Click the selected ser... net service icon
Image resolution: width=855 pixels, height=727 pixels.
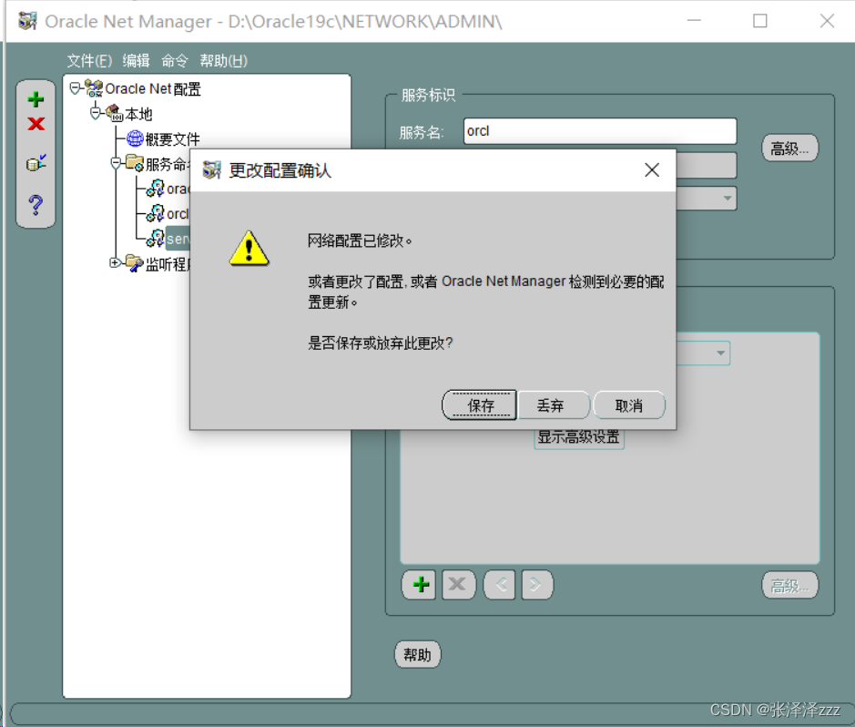156,239
